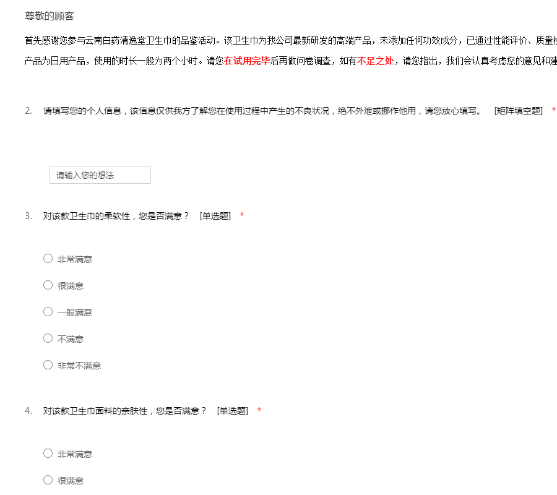Select 非常满意 for question 3 softness
This screenshot has height=495, width=557.
pos(48,259)
